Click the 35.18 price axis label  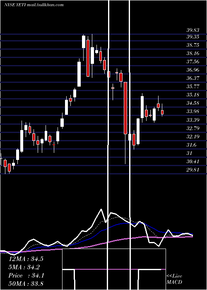(193, 95)
